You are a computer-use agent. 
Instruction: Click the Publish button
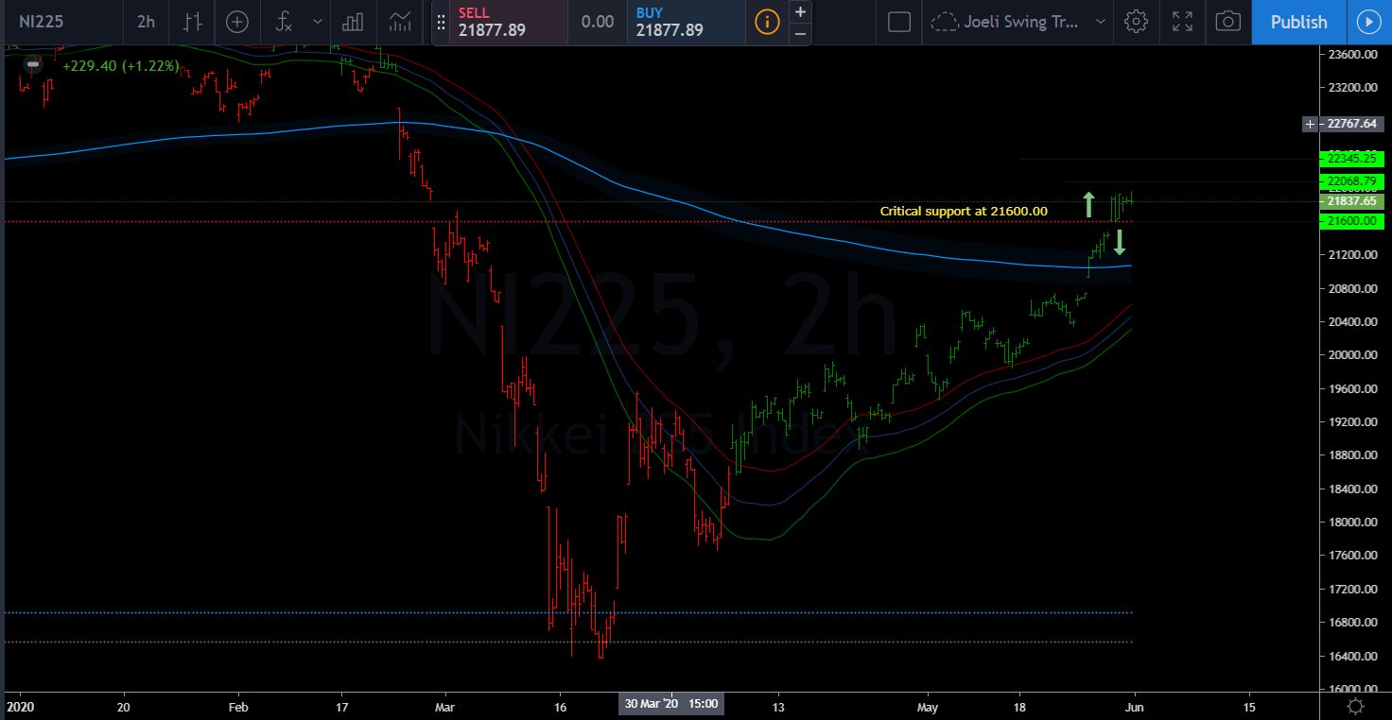click(1298, 21)
